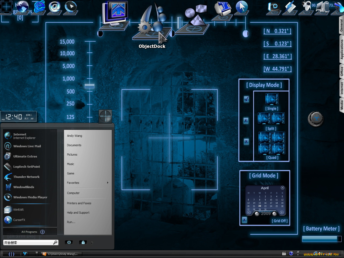This screenshot has height=258, width=344.
Task: Open shutdown options arrow beside lock button
Action: click(x=92, y=243)
